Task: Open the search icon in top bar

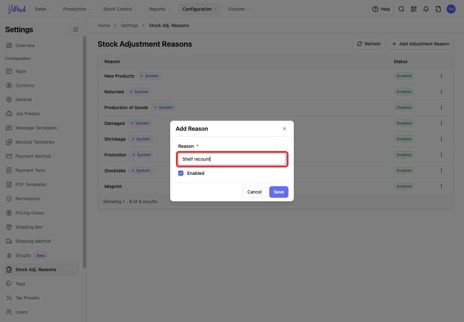Action: (401, 9)
